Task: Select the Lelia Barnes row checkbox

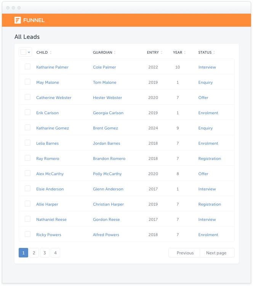Action: [27, 143]
